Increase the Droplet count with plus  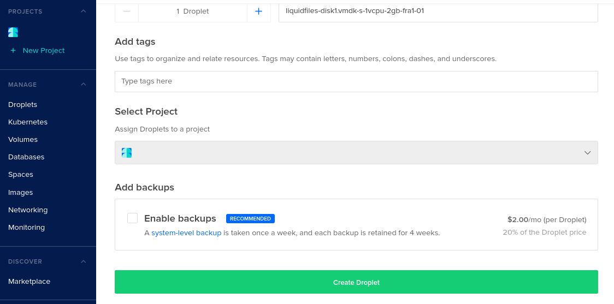point(258,11)
